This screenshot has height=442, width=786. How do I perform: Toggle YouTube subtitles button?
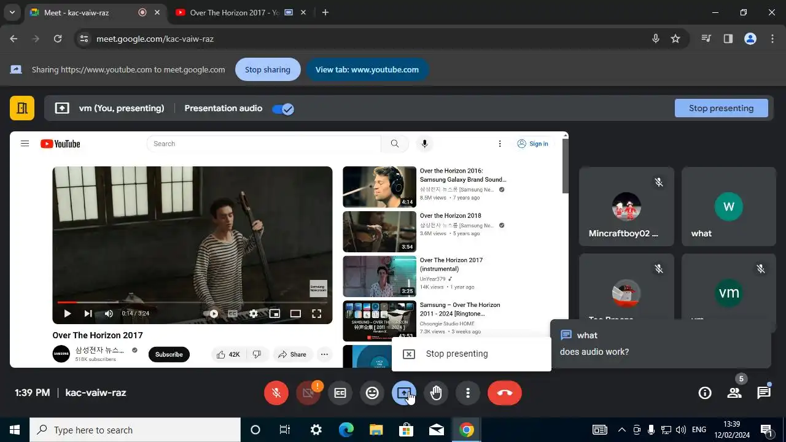[233, 314]
